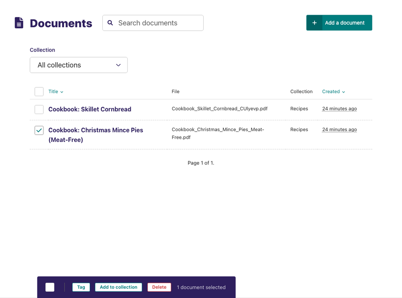
Task: Click 24 minutes ago on the Cornbread row
Action: (x=339, y=108)
